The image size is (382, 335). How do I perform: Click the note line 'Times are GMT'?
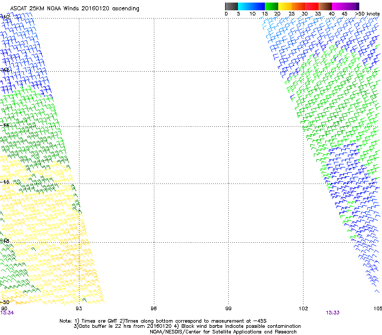[x=99, y=321]
